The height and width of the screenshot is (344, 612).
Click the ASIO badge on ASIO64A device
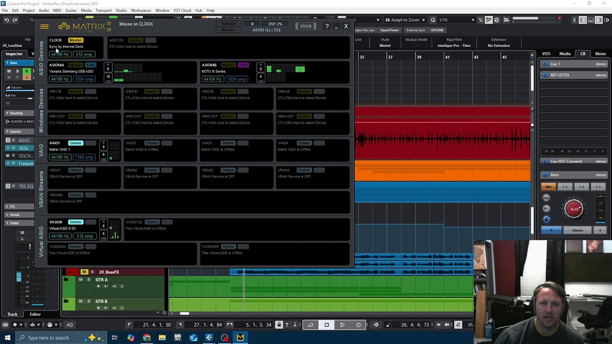pyautogui.click(x=90, y=65)
